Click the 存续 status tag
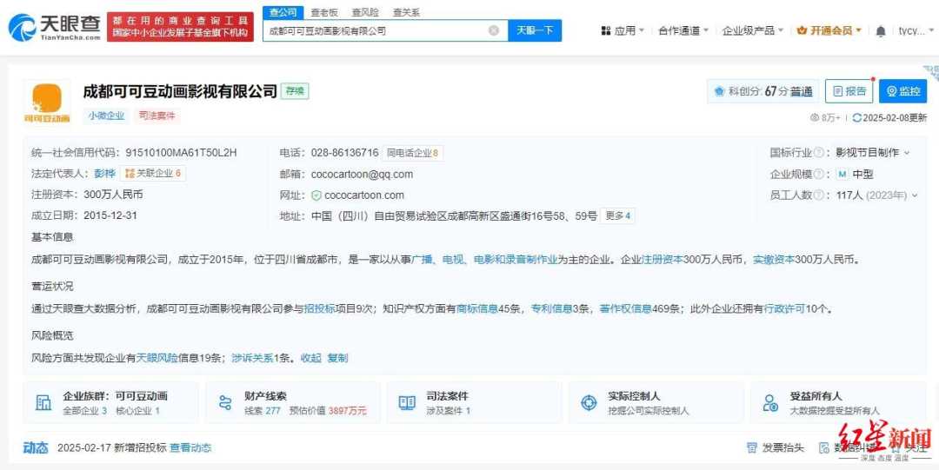Image resolution: width=939 pixels, height=470 pixels. (x=295, y=91)
